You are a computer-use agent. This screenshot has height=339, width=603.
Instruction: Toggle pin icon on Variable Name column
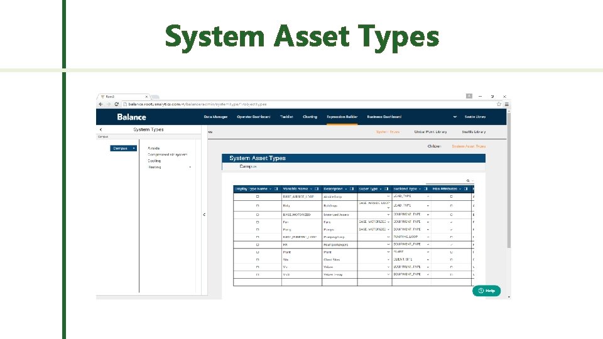coord(317,189)
